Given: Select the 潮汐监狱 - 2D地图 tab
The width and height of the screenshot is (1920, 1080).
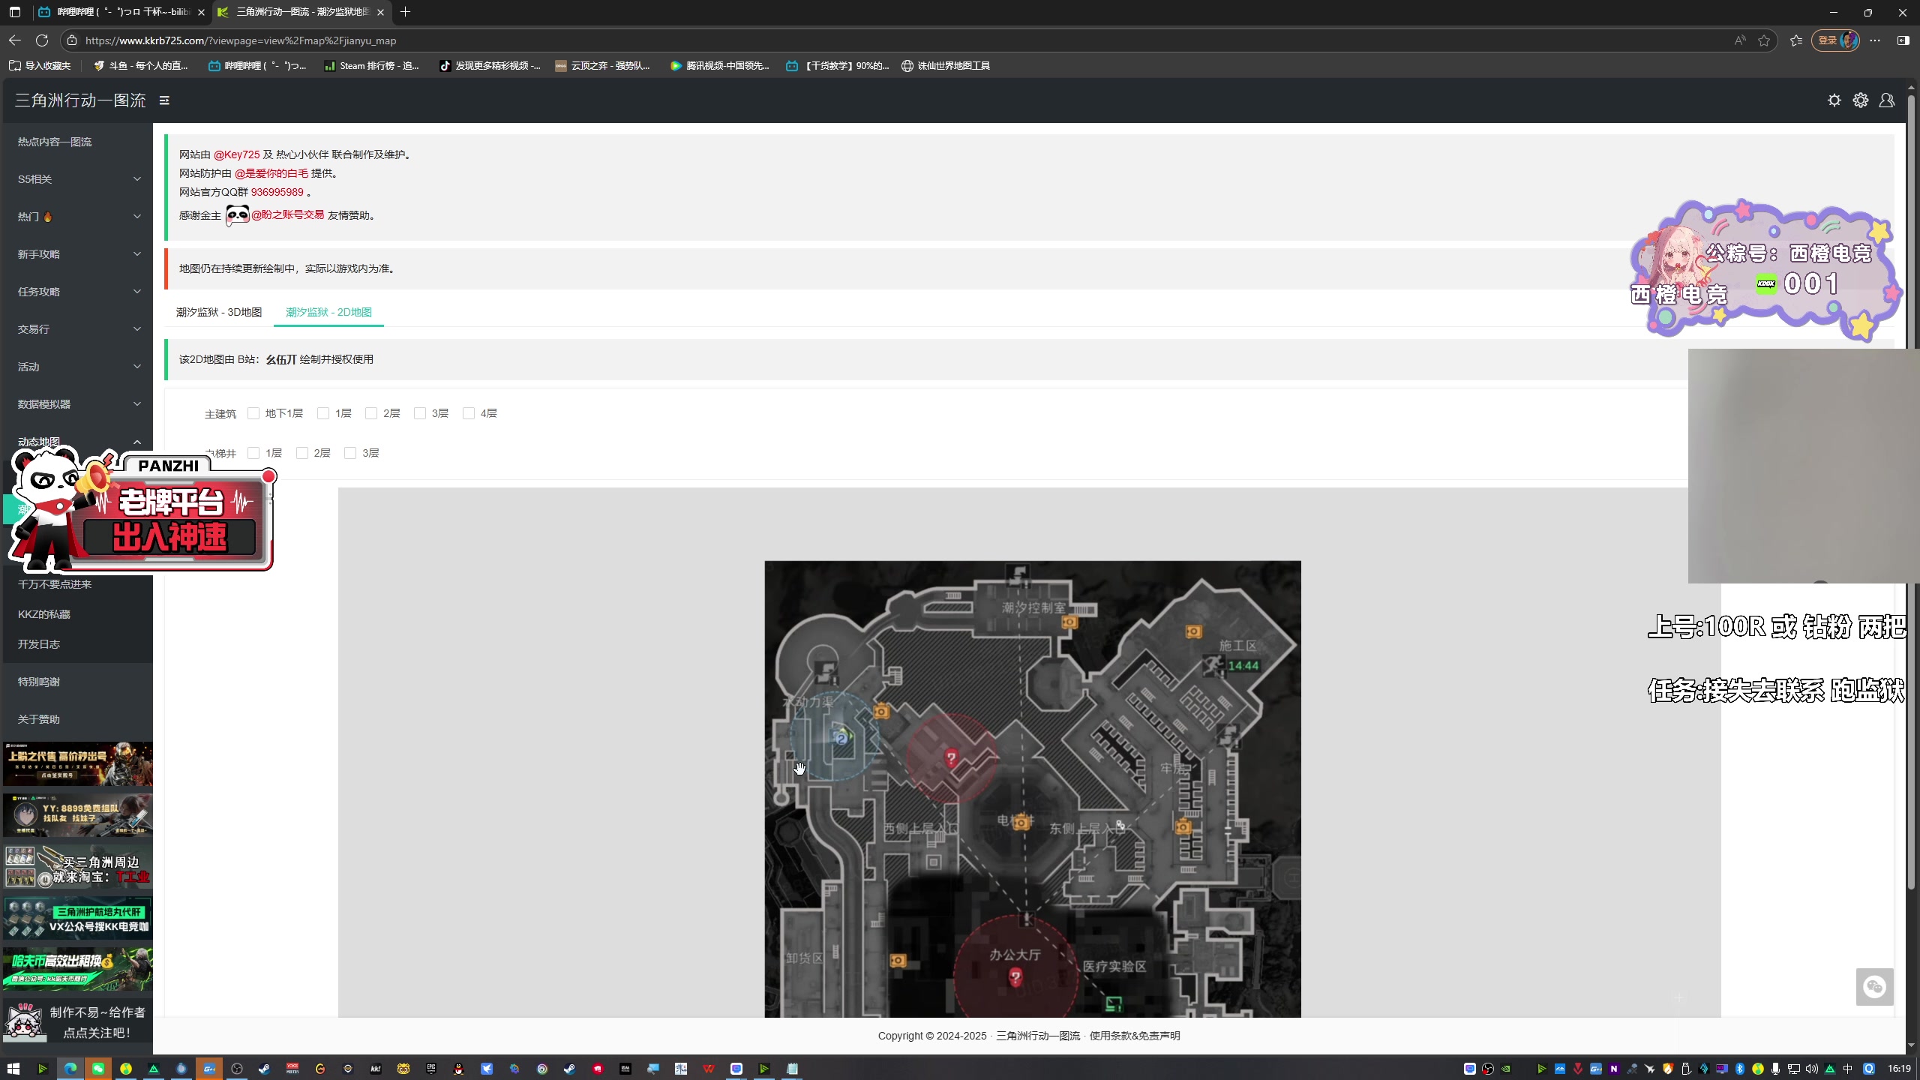Looking at the screenshot, I should tap(328, 312).
